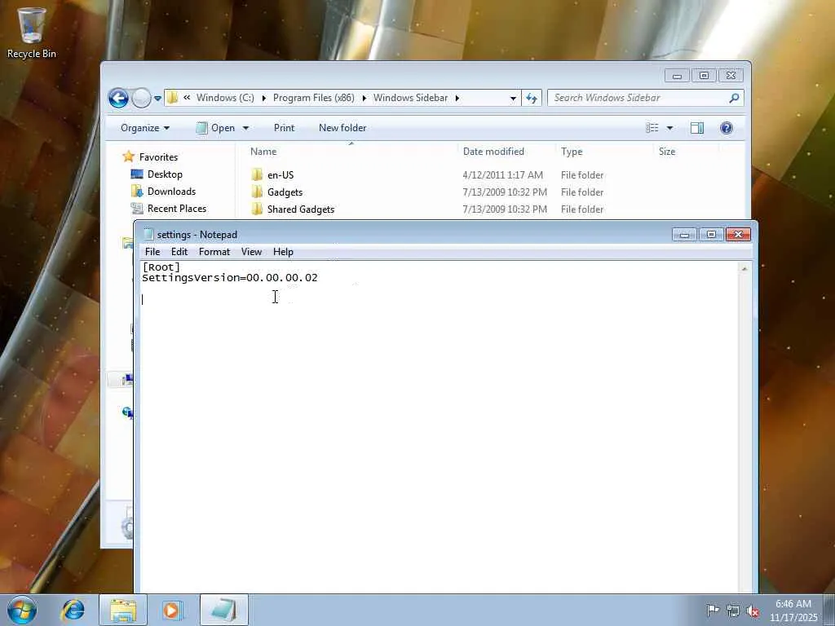The height and width of the screenshot is (626, 835).
Task: Open recent pages dropdown next to forward button
Action: click(x=157, y=99)
